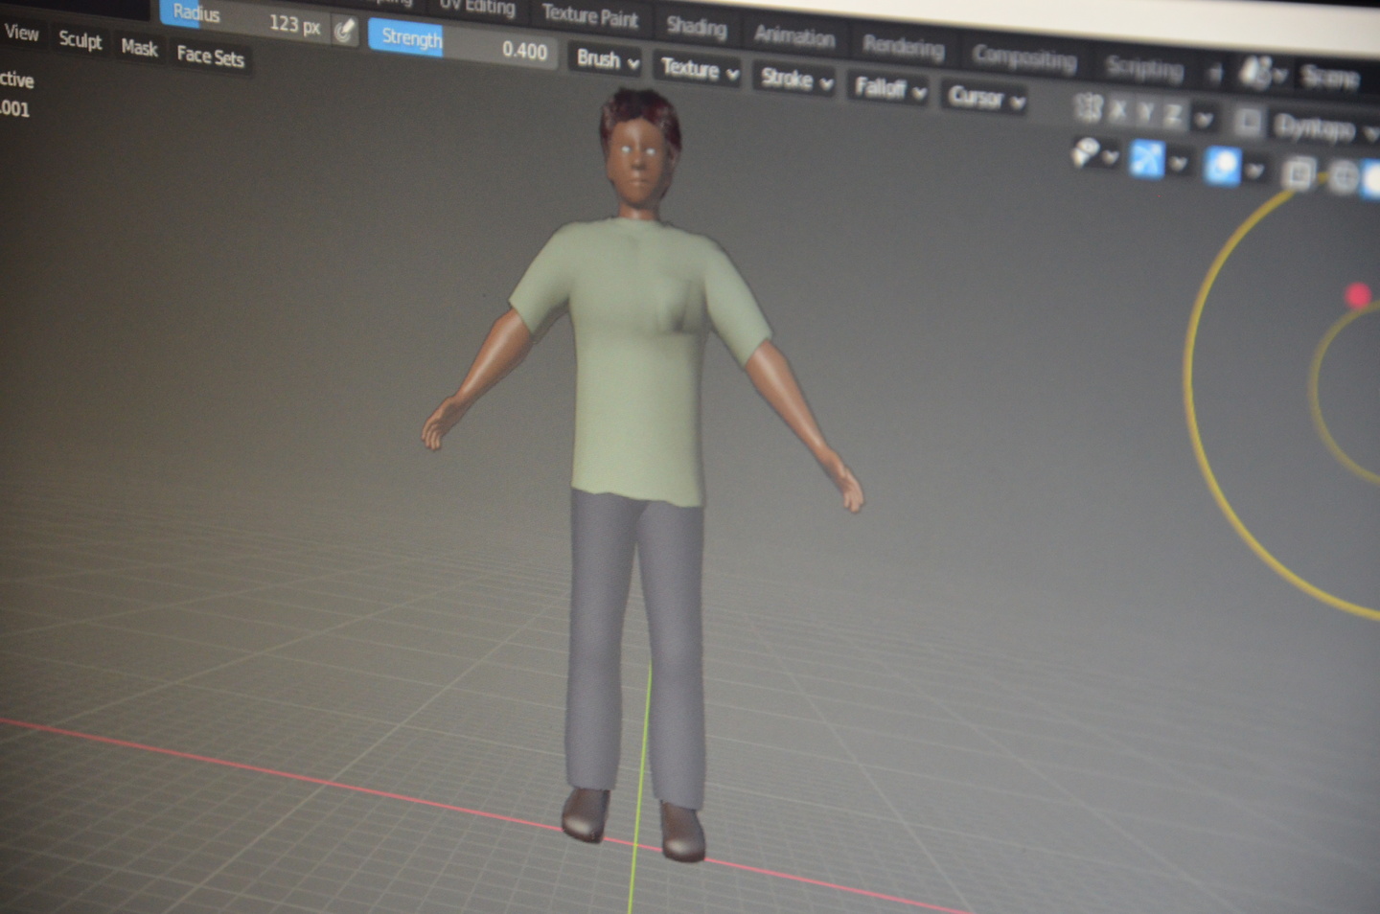Switch to the UV Editing workspace tab

pyautogui.click(x=476, y=7)
